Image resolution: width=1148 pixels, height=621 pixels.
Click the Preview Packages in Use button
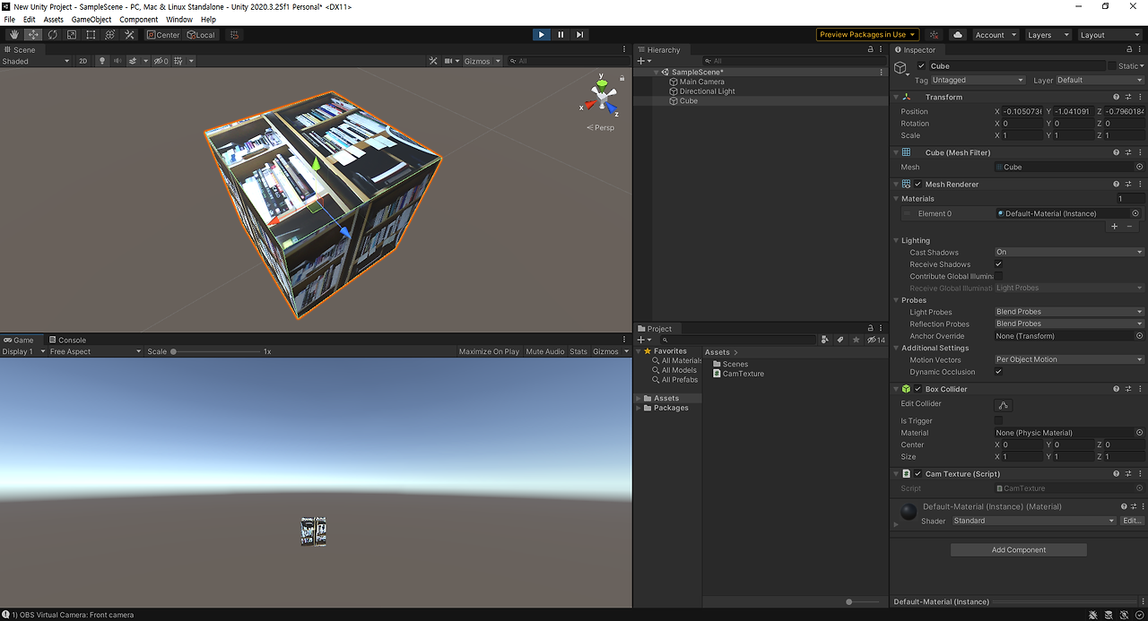click(866, 34)
